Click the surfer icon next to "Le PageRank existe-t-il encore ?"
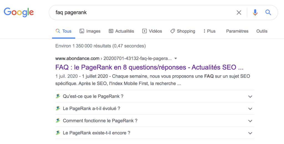 click(58, 133)
